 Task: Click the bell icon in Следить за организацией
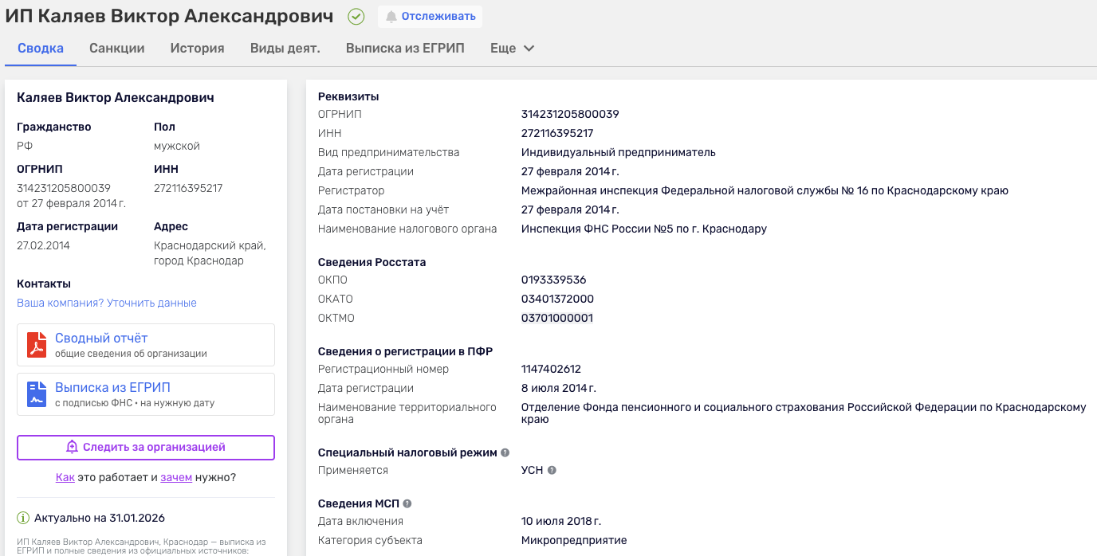pyautogui.click(x=72, y=447)
